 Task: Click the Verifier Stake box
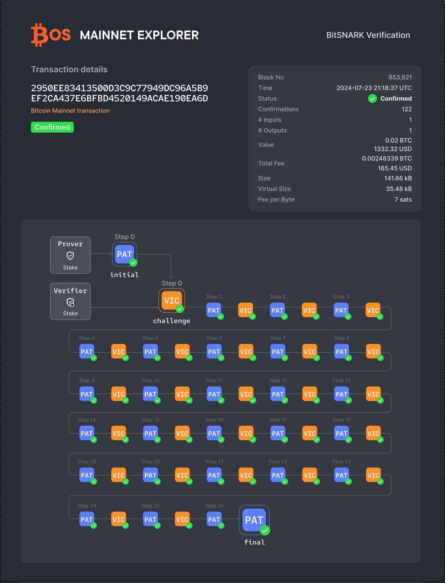(x=70, y=301)
